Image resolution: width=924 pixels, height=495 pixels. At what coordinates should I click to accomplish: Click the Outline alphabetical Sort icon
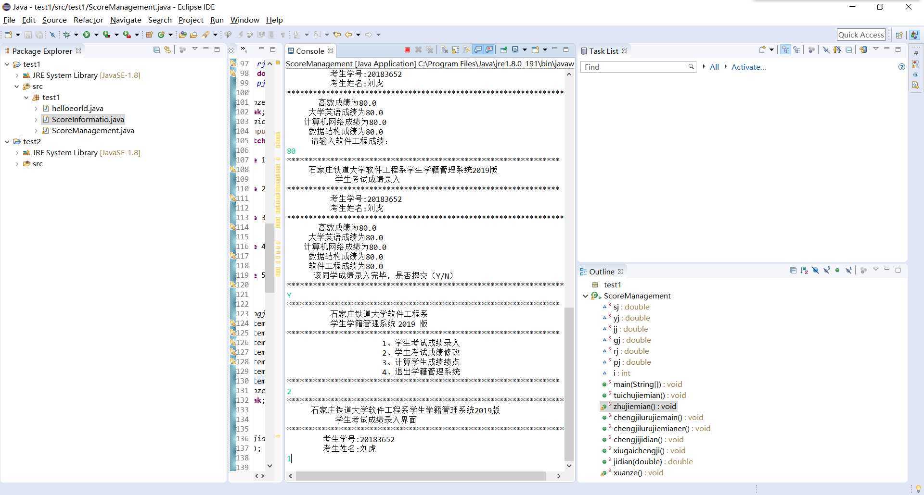coord(804,271)
